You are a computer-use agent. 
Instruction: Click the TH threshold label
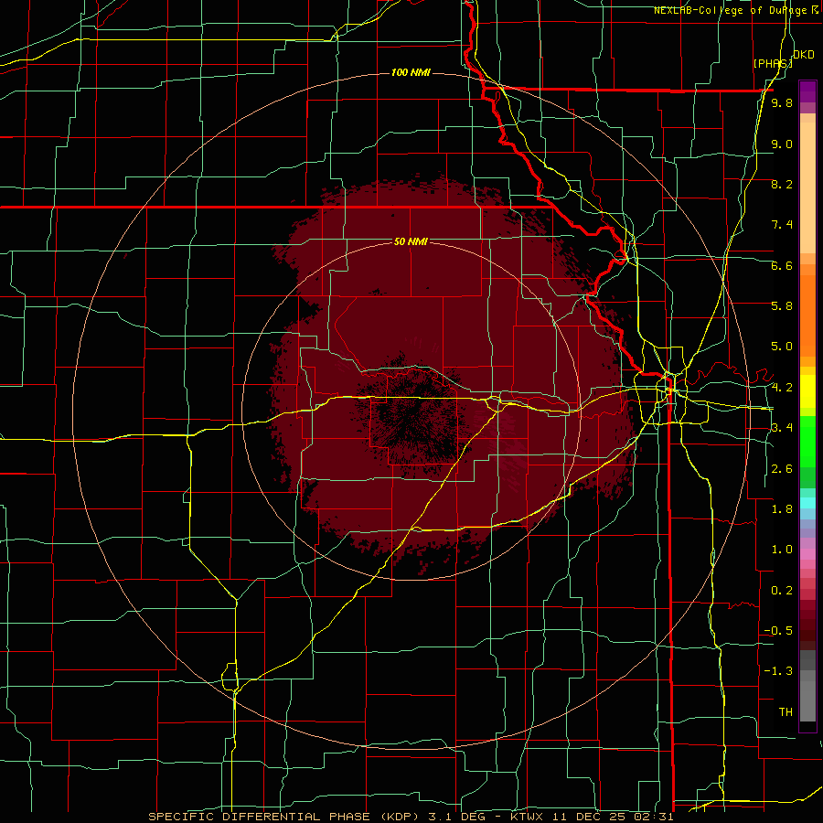point(786,712)
